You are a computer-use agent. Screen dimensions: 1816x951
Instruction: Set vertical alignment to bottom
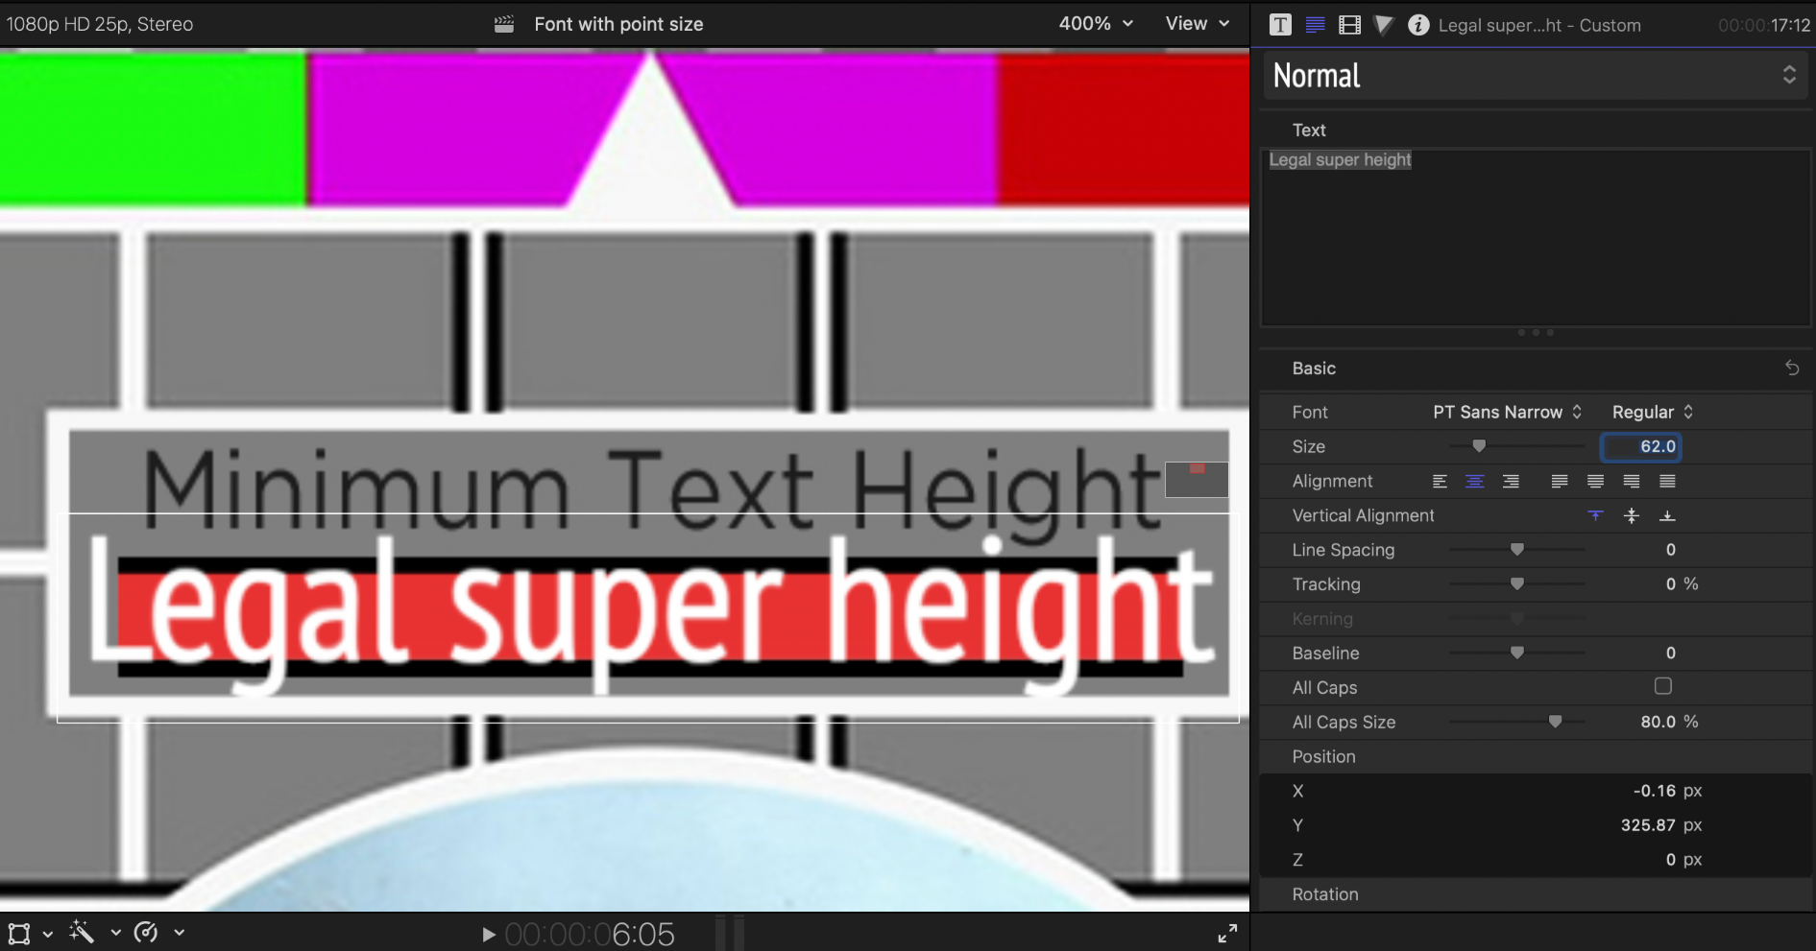click(x=1667, y=515)
